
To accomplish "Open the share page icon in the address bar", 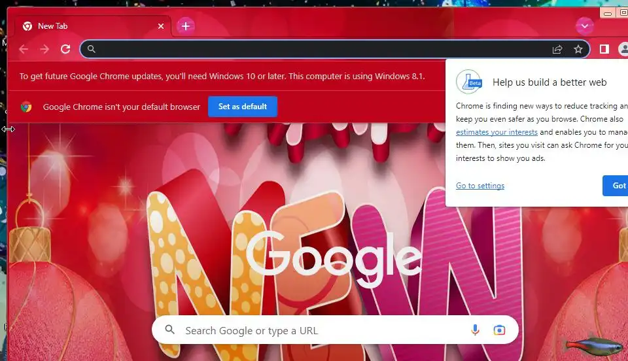I will tap(557, 49).
